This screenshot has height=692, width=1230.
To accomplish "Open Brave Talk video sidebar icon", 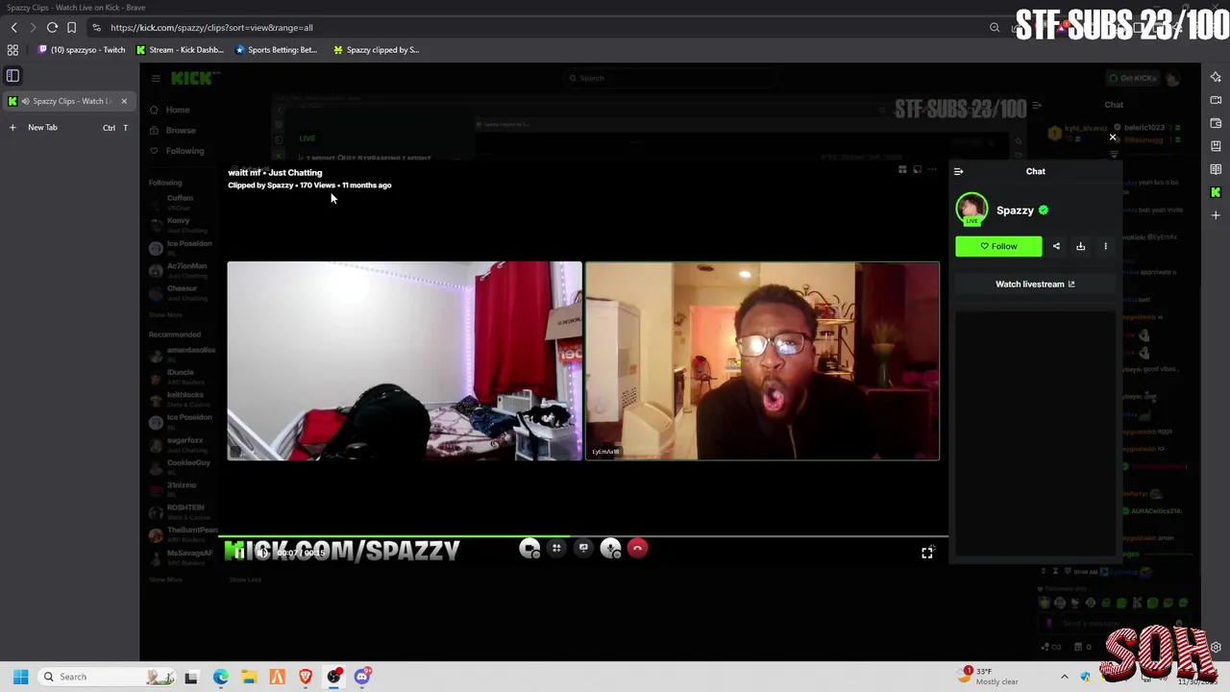I will click(1216, 100).
